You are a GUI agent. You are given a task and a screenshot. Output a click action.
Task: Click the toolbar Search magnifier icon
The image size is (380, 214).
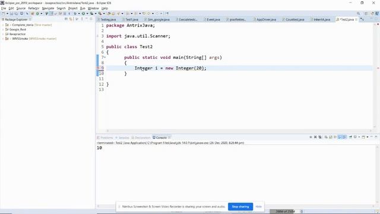pos(358,14)
